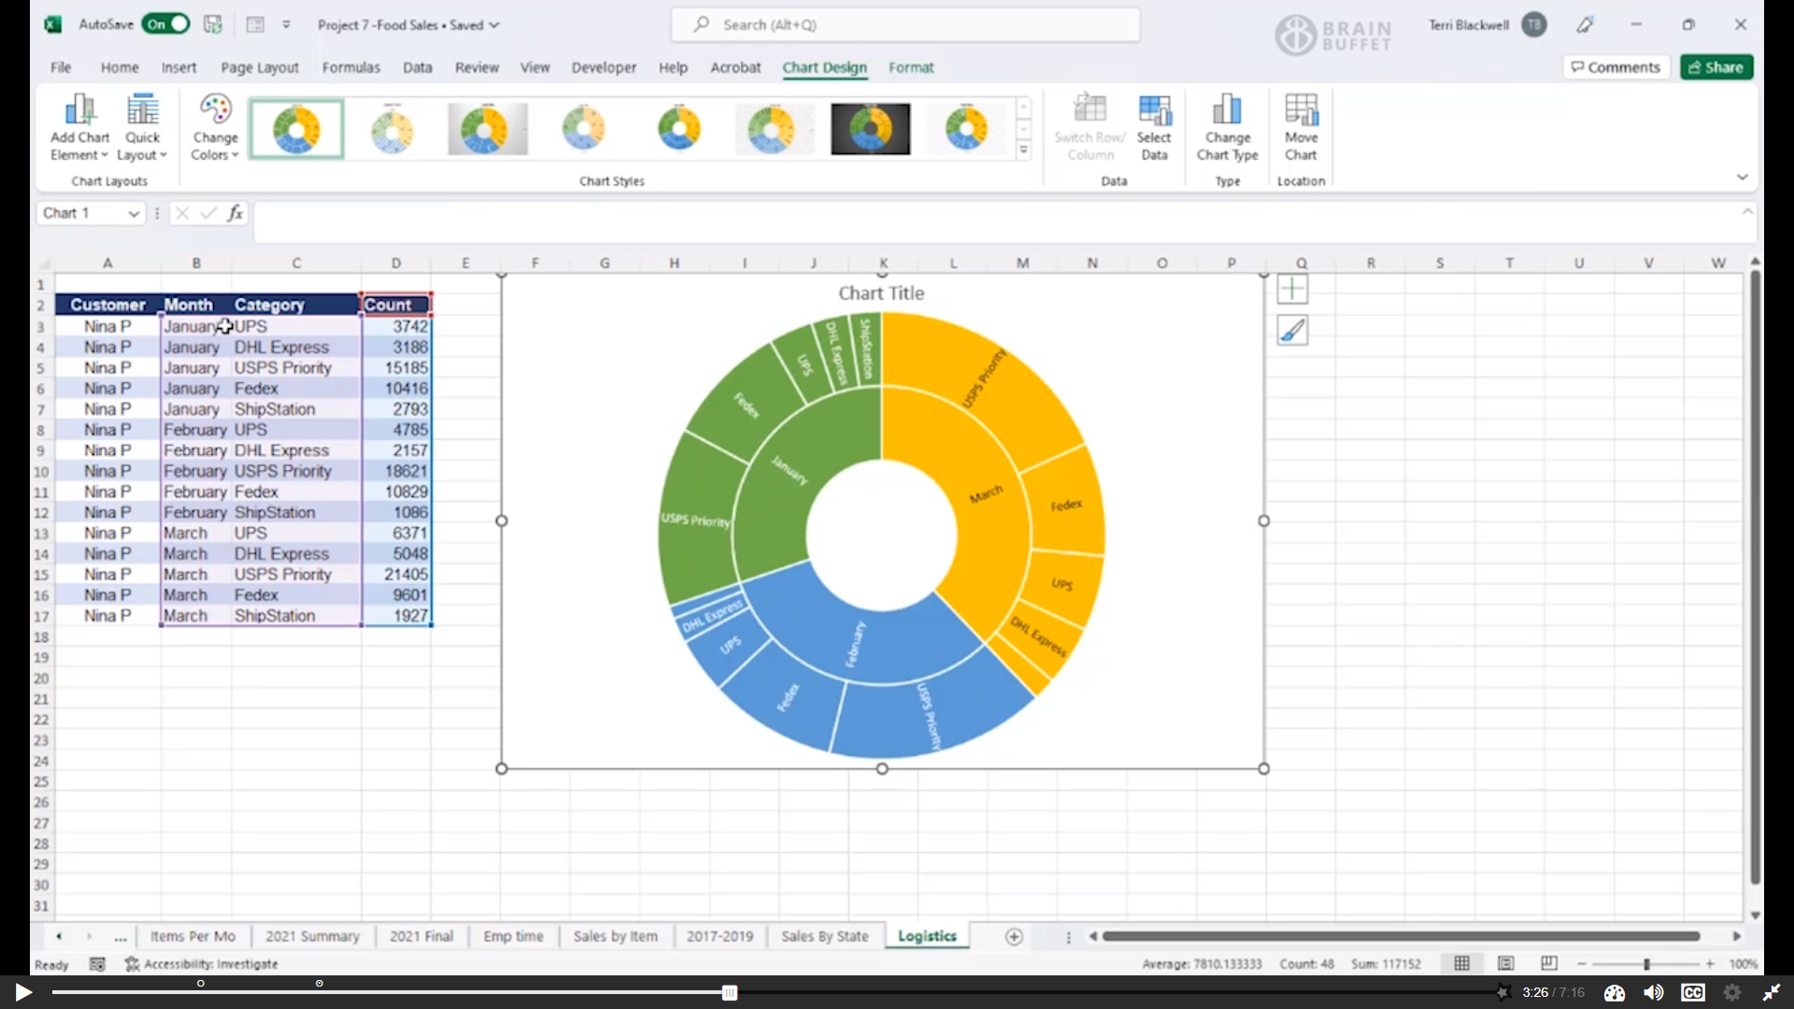Viewport: 1794px width, 1009px height.
Task: Select the Select Data icon
Action: pyautogui.click(x=1155, y=126)
